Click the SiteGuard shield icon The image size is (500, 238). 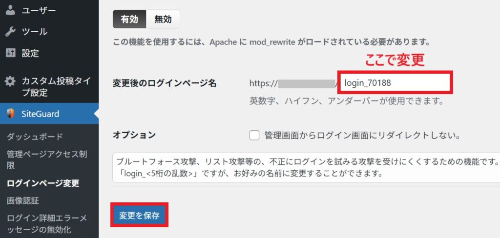click(11, 114)
